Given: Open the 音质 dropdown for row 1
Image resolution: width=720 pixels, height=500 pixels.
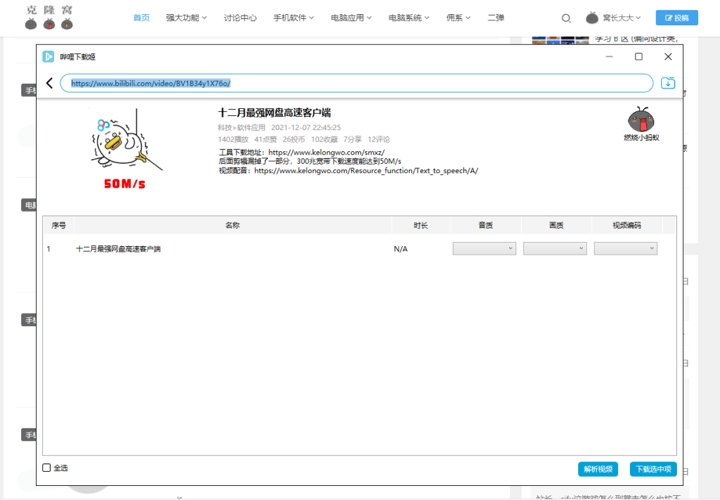Looking at the screenshot, I should point(484,248).
